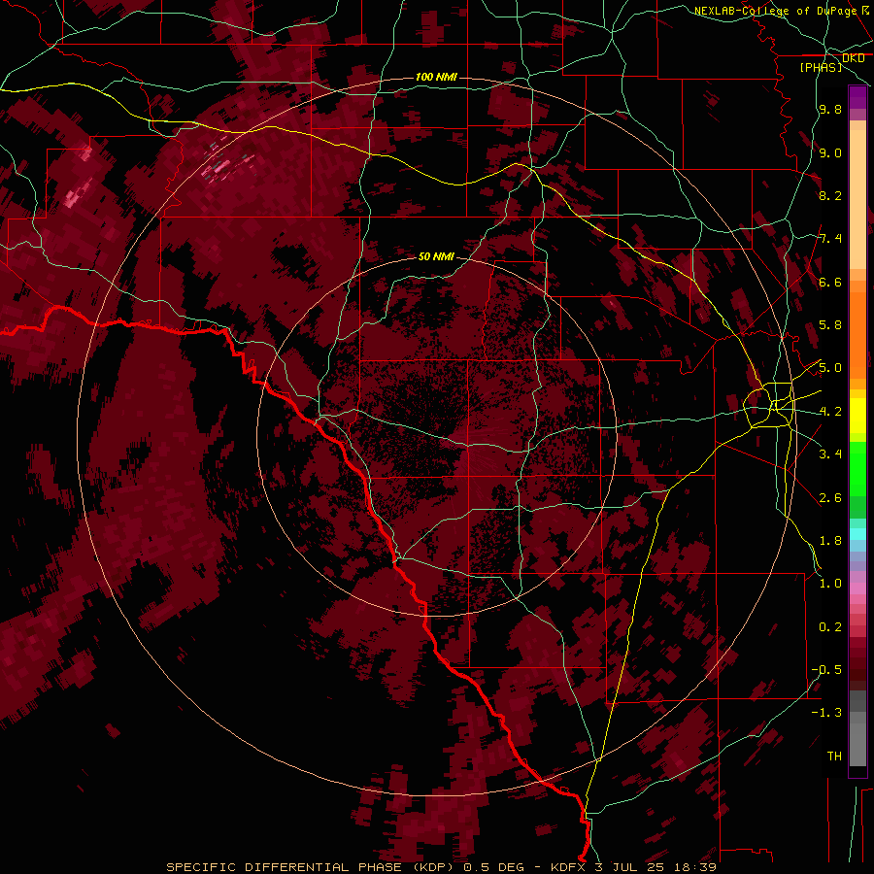874x874 pixels.
Task: Click the 7.4 scale label
Action: [830, 239]
